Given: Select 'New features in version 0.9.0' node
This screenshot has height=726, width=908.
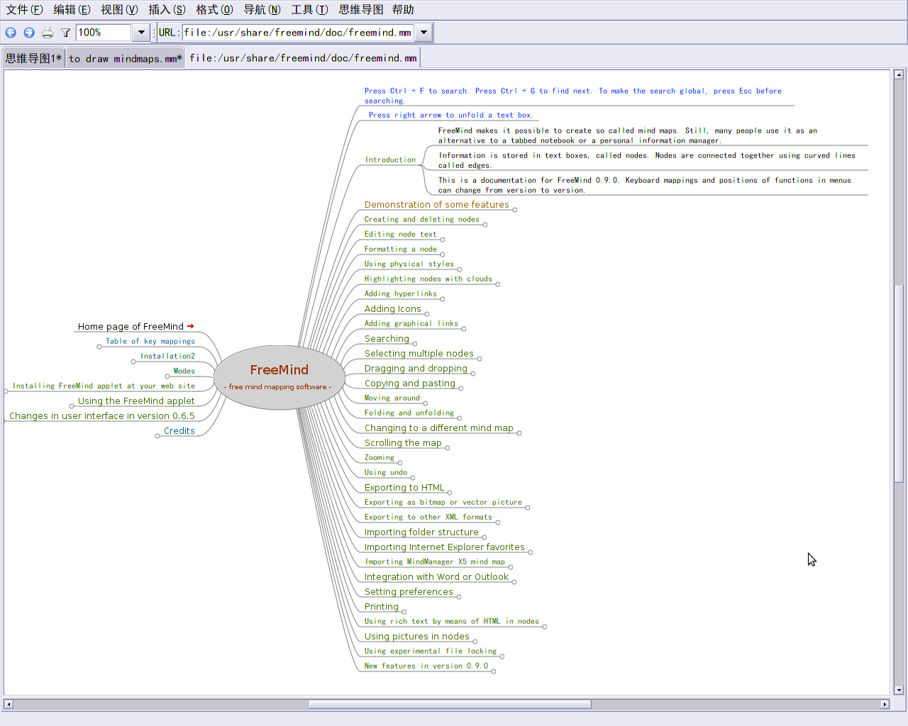Looking at the screenshot, I should click(426, 666).
